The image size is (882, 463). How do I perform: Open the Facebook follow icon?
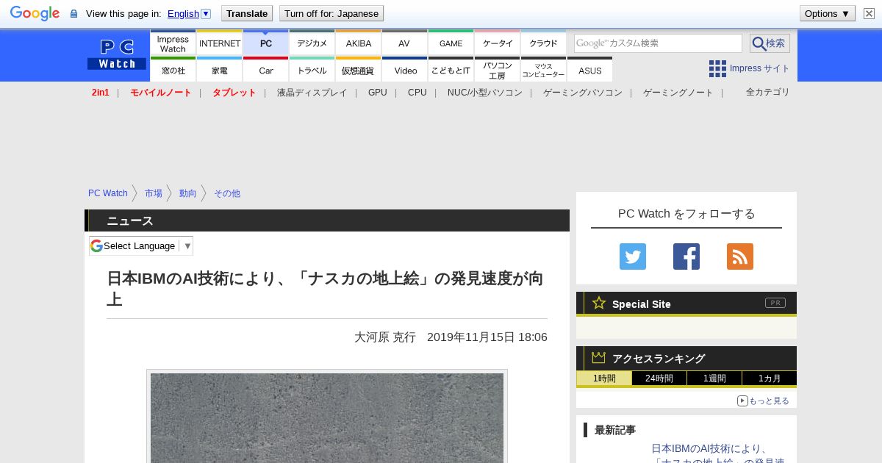686,256
